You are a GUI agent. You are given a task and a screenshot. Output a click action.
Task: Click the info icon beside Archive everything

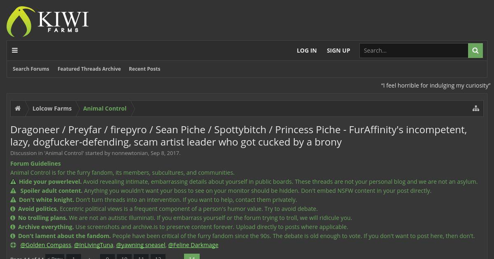coord(13,227)
